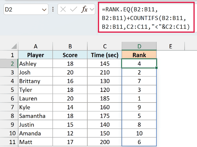Image resolution: width=197 pixels, height=147 pixels.
Task: Select the cell containing Tyler
Action: coord(35,90)
